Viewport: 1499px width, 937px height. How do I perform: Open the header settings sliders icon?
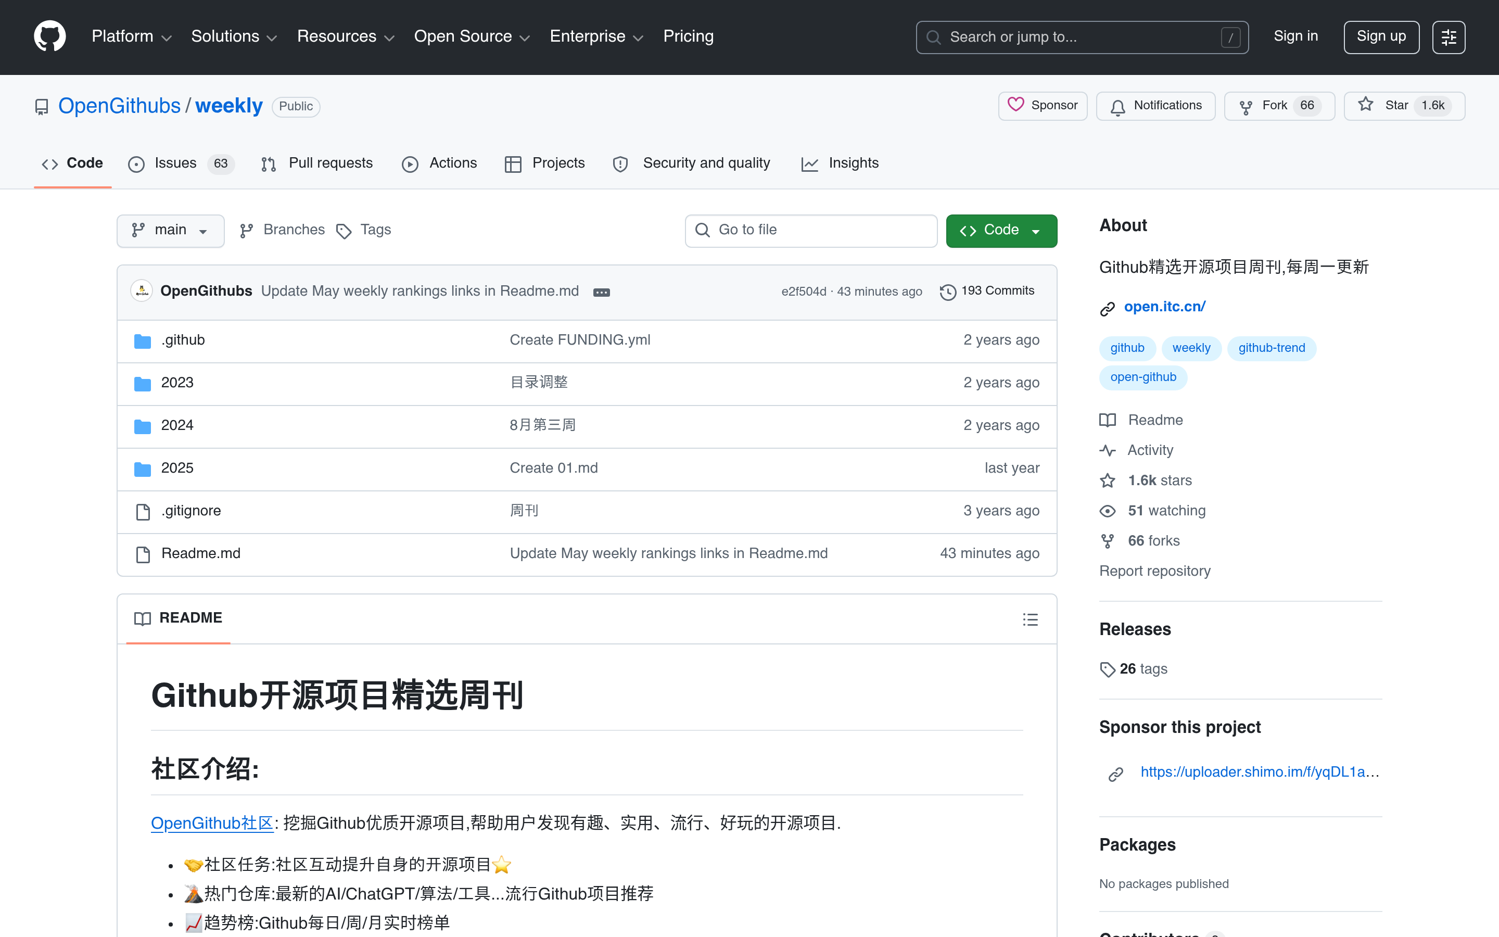tap(1448, 37)
